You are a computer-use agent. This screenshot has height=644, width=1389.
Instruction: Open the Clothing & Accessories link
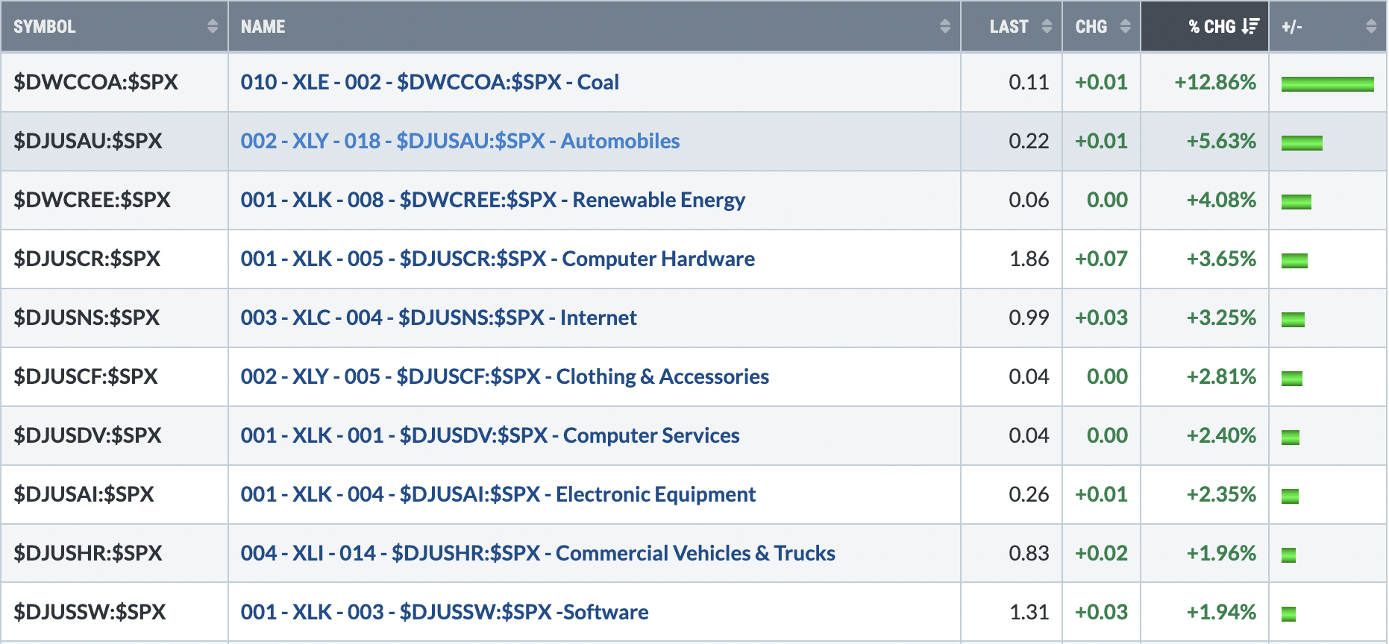[505, 376]
